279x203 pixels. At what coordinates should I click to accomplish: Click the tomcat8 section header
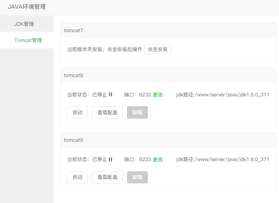tap(168, 75)
